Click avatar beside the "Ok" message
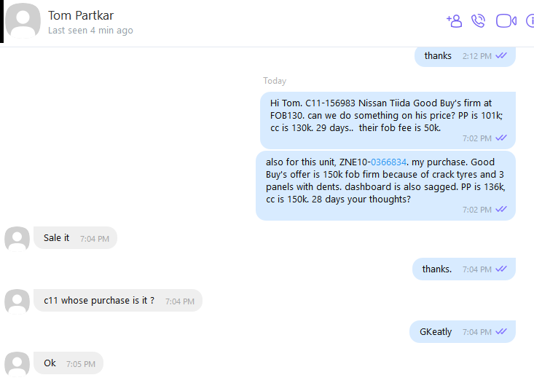 [x=17, y=364]
